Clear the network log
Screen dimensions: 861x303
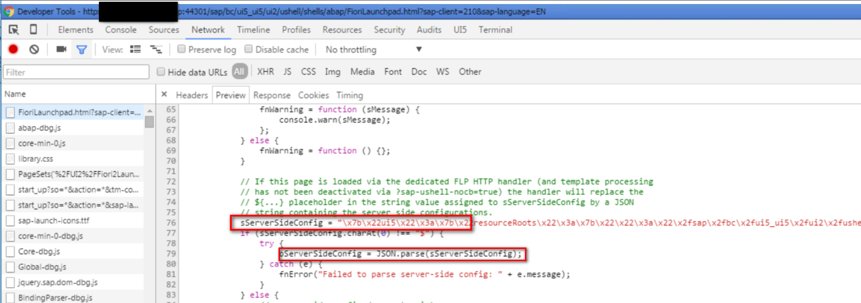(34, 49)
